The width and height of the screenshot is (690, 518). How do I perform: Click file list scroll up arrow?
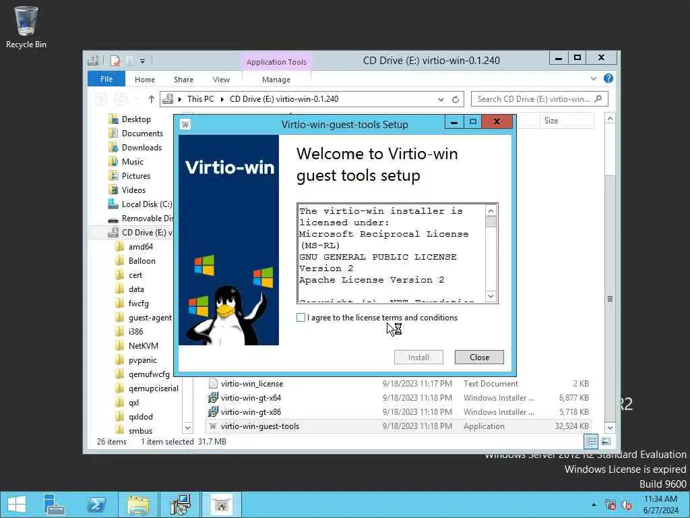[x=610, y=119]
